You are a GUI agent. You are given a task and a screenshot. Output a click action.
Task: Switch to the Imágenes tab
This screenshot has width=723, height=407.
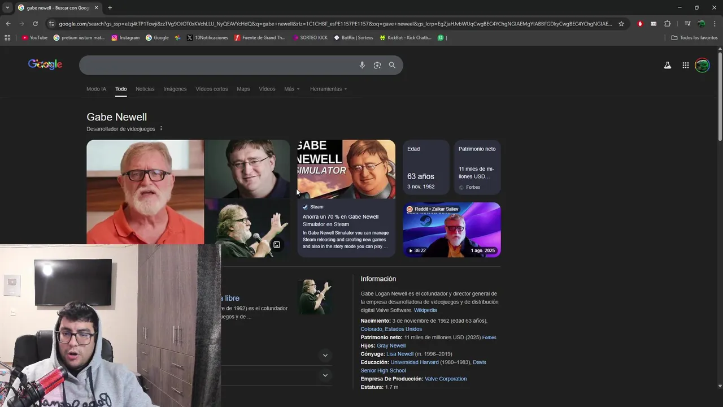(x=175, y=89)
